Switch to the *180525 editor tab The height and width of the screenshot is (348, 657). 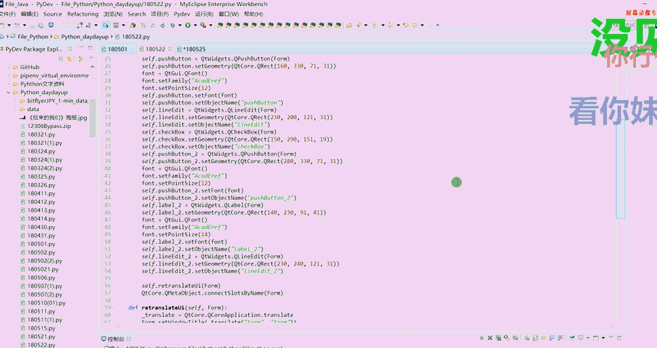(195, 49)
